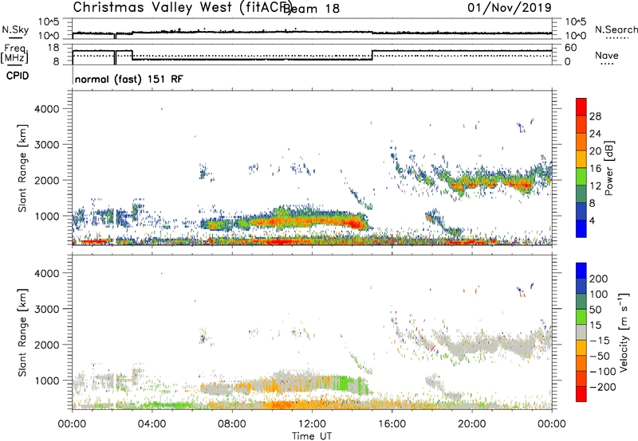The height and width of the screenshot is (441, 638).
Task: Click the '20:00' time axis tick
Action: click(472, 424)
